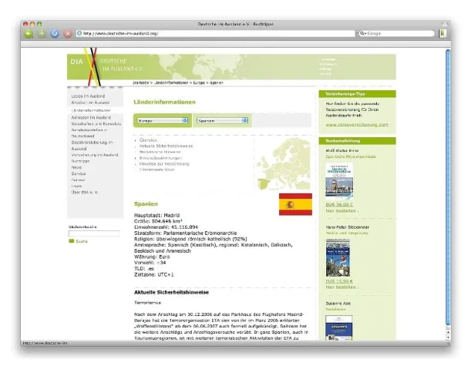Jump to Aktuelle Sicherheitshinweise link

[166, 146]
